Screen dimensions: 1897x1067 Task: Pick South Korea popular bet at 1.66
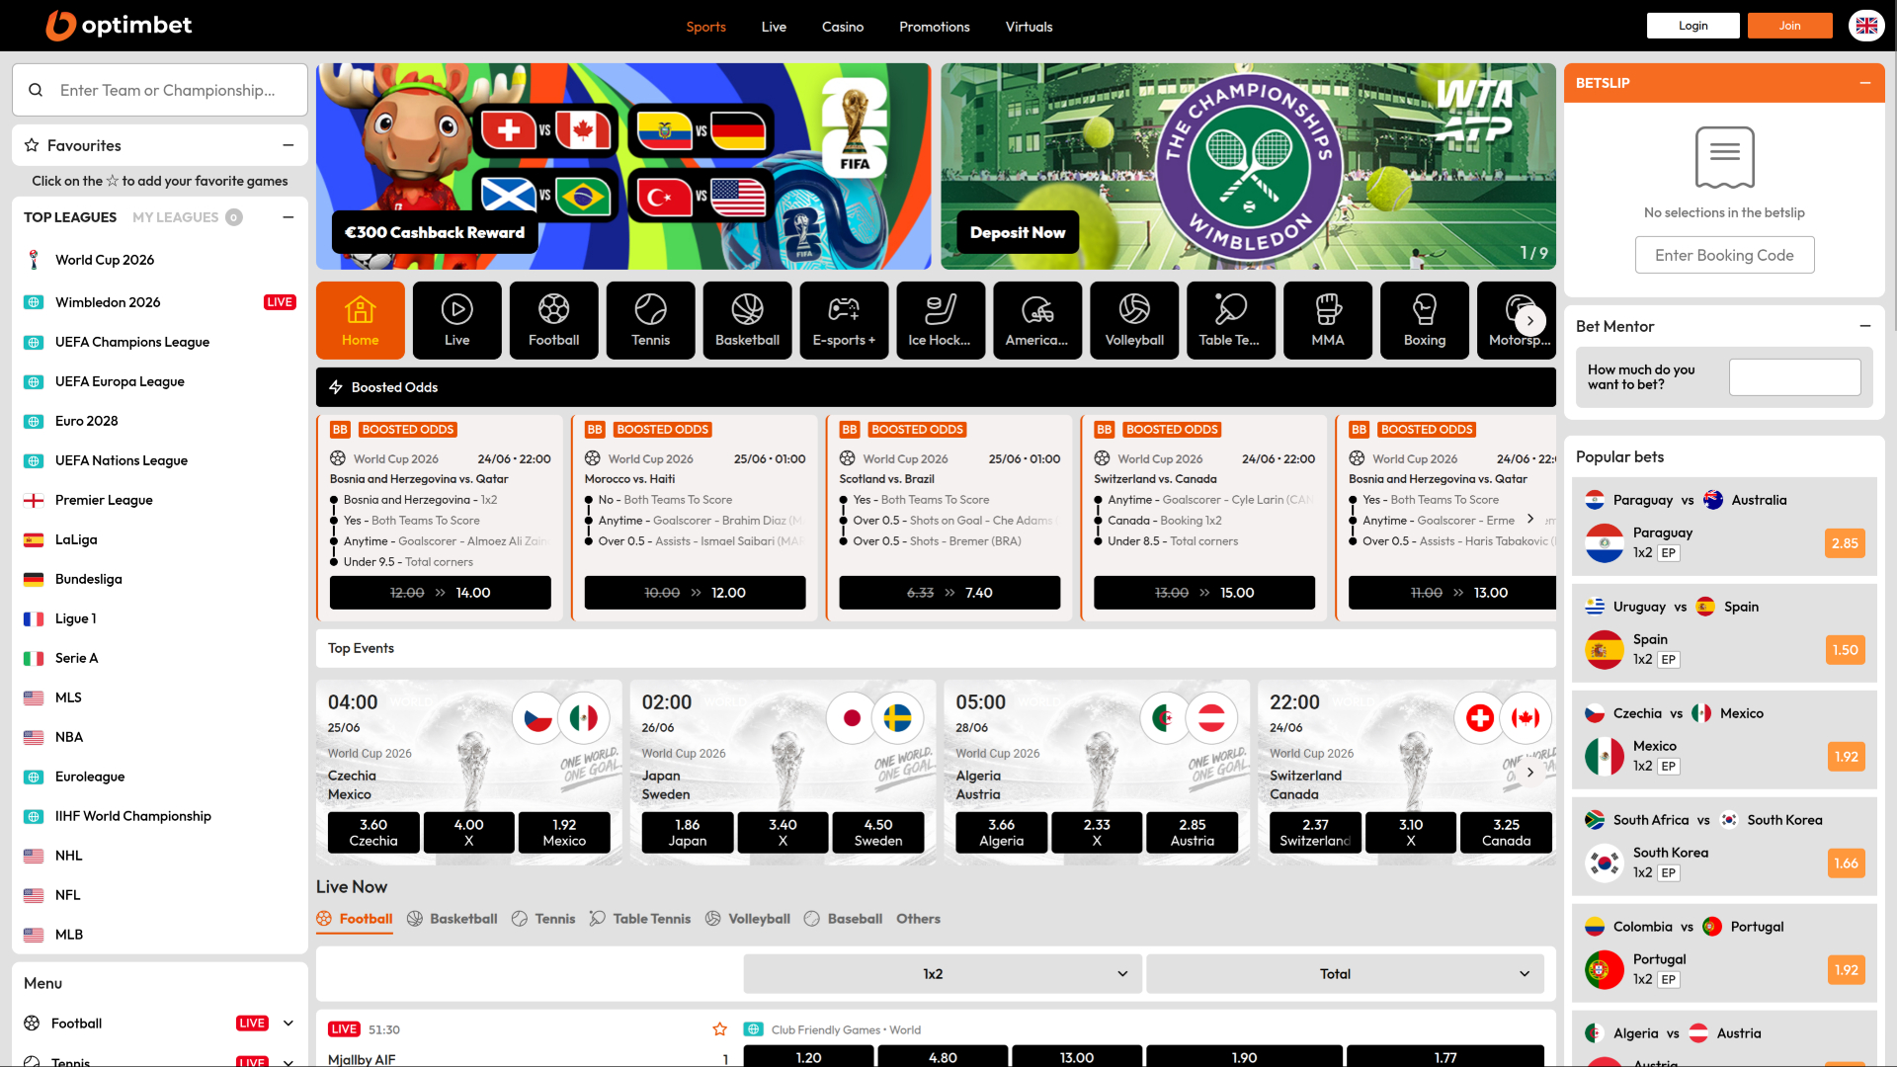[1845, 863]
